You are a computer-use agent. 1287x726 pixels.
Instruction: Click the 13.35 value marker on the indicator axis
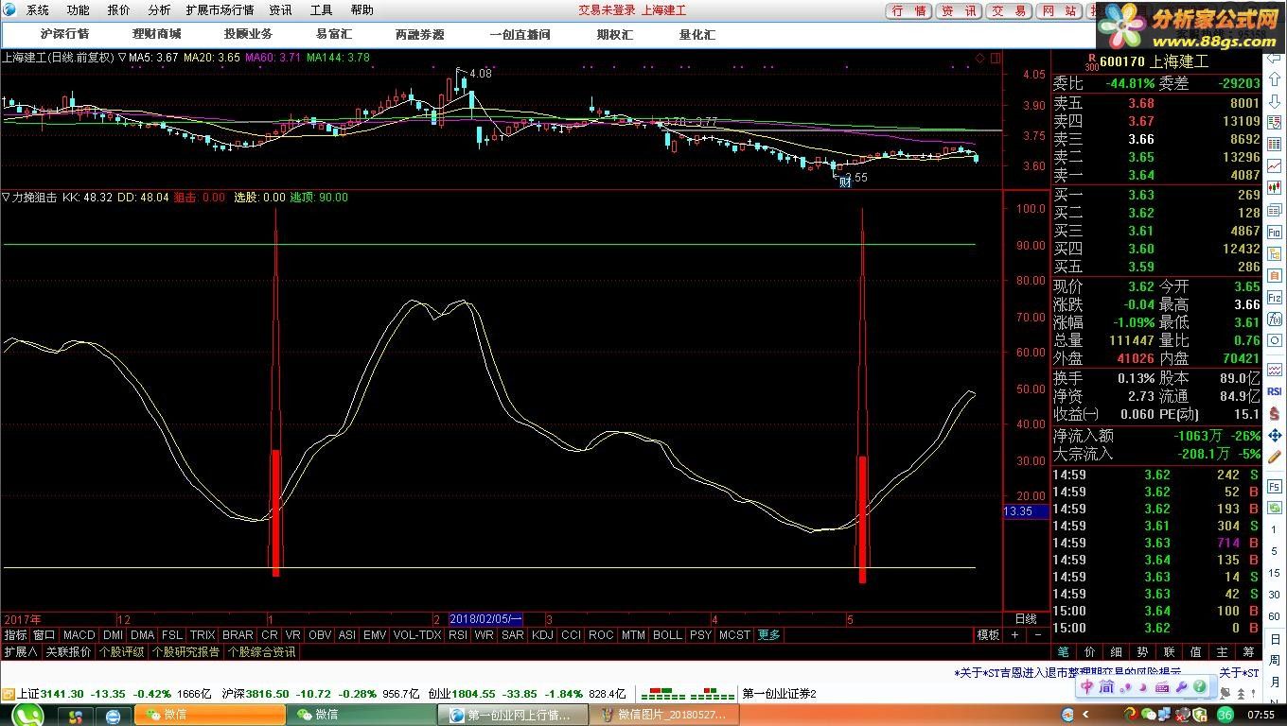click(1026, 511)
